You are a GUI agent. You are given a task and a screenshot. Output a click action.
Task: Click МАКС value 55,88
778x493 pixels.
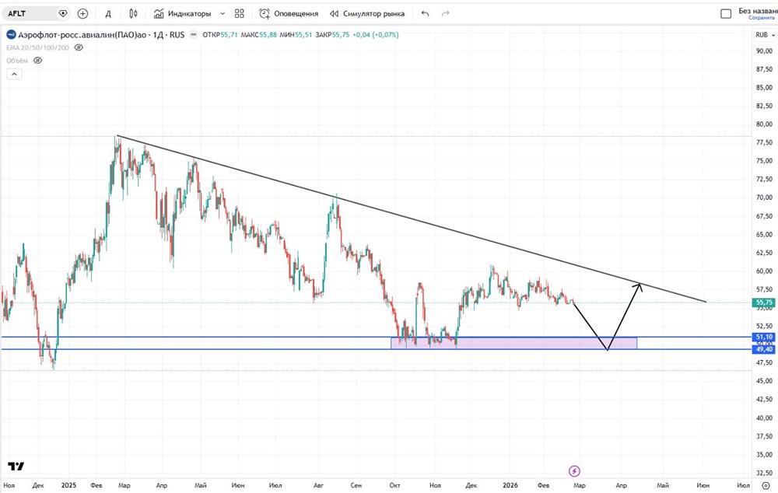pyautogui.click(x=268, y=35)
